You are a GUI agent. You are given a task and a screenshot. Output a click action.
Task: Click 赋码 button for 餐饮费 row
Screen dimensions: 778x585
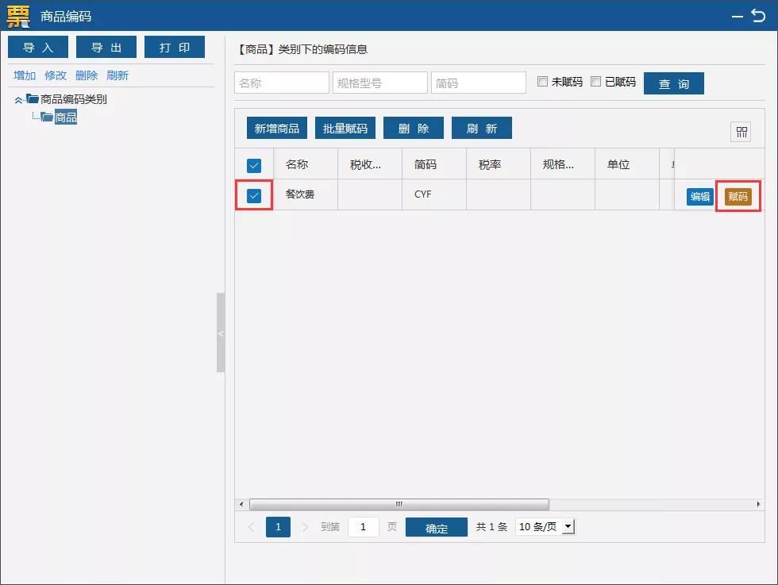(x=738, y=197)
